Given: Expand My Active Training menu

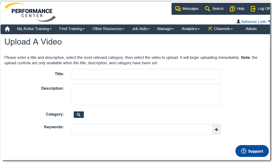Looking at the screenshot, I should (x=34, y=29).
